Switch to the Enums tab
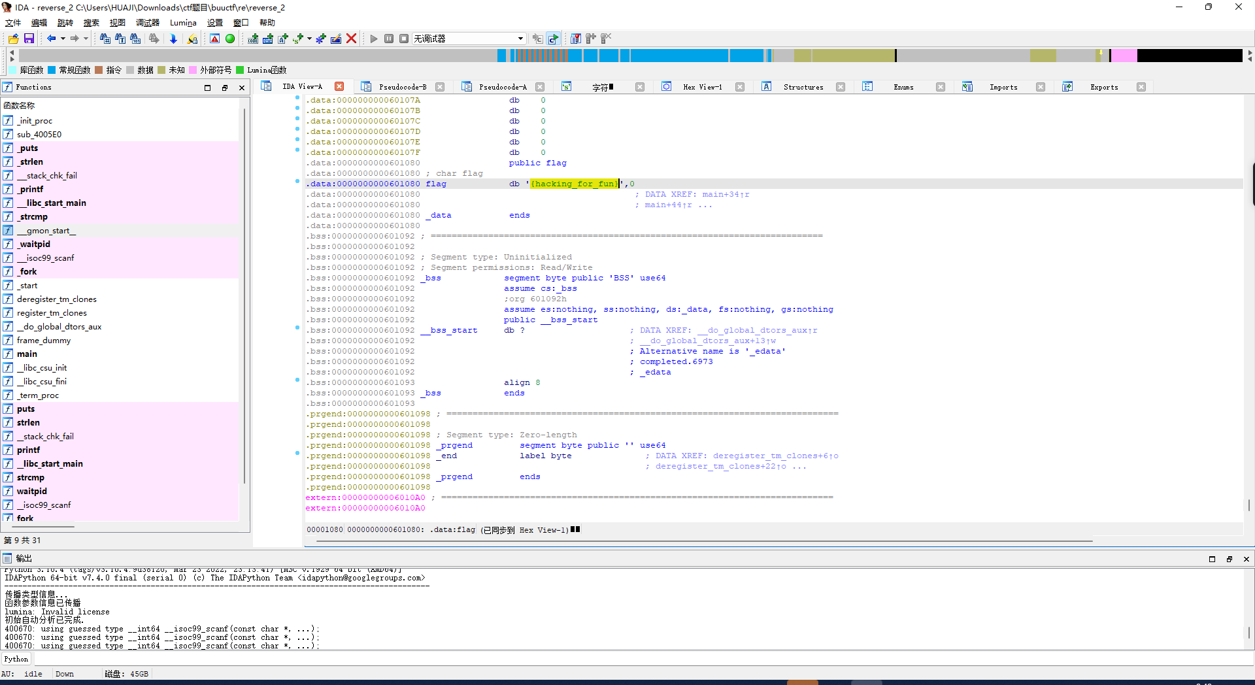 (x=903, y=87)
